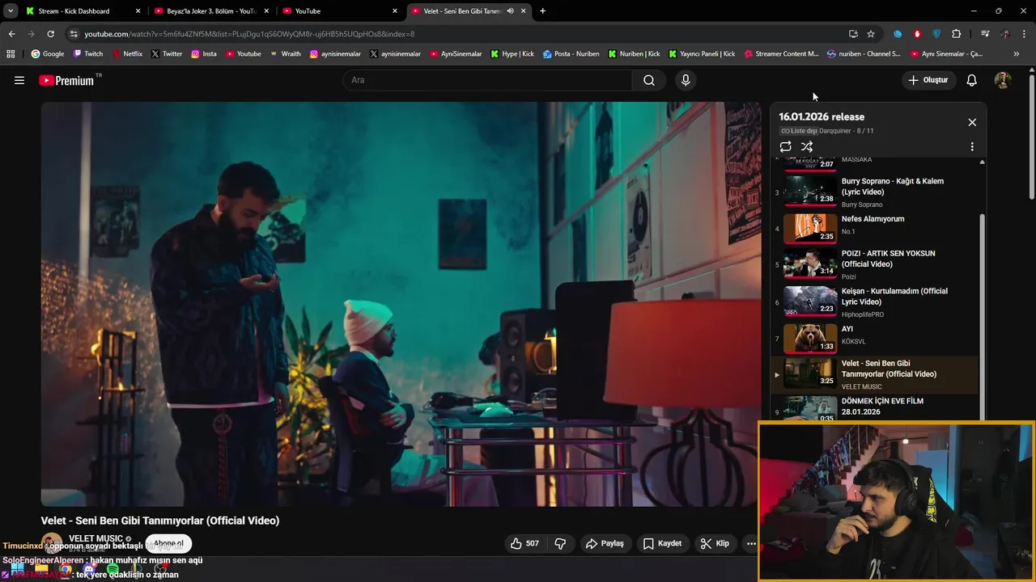Screen dimensions: 1036x582
Task: Open browser media control icon
Action: pos(985,34)
